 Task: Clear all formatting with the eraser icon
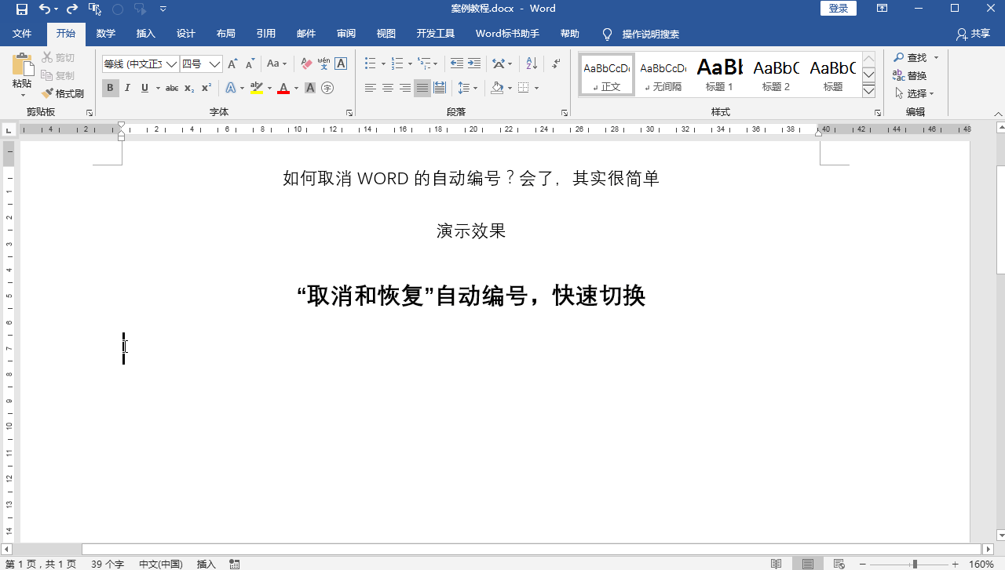point(306,64)
